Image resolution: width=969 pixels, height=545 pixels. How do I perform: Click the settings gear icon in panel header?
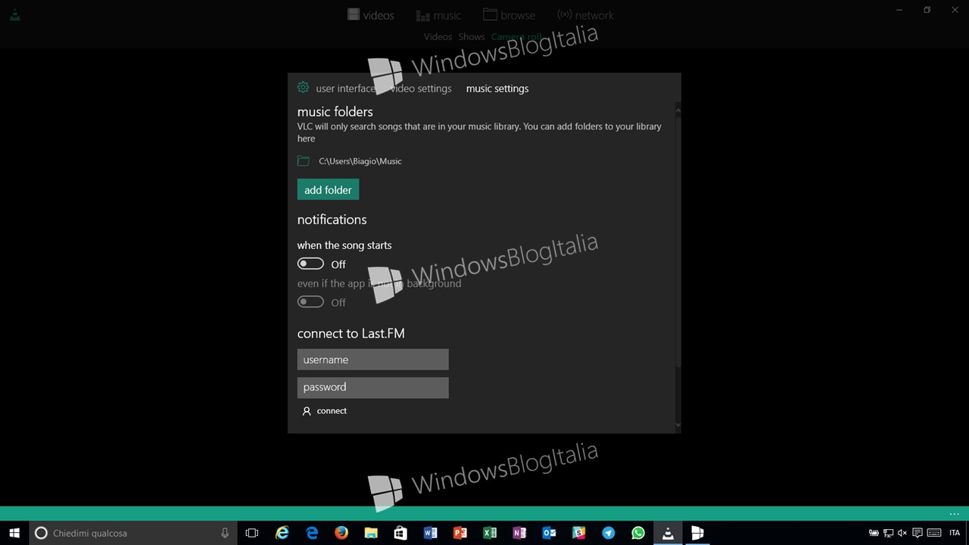[x=304, y=88]
